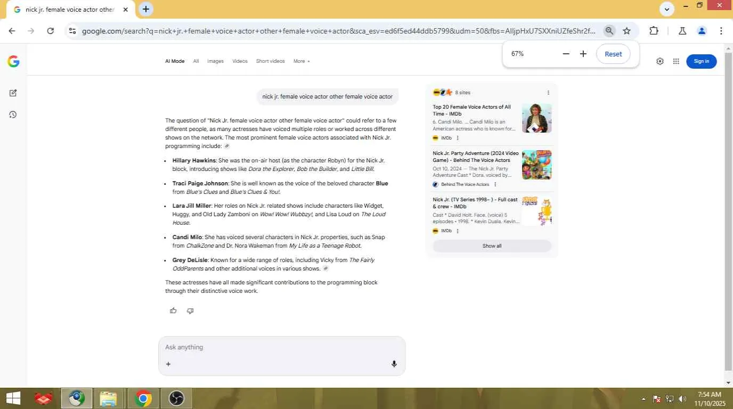The image size is (733, 409).
Task: Click the 'Lara Jill Miller' name in the answer
Action: click(192, 206)
